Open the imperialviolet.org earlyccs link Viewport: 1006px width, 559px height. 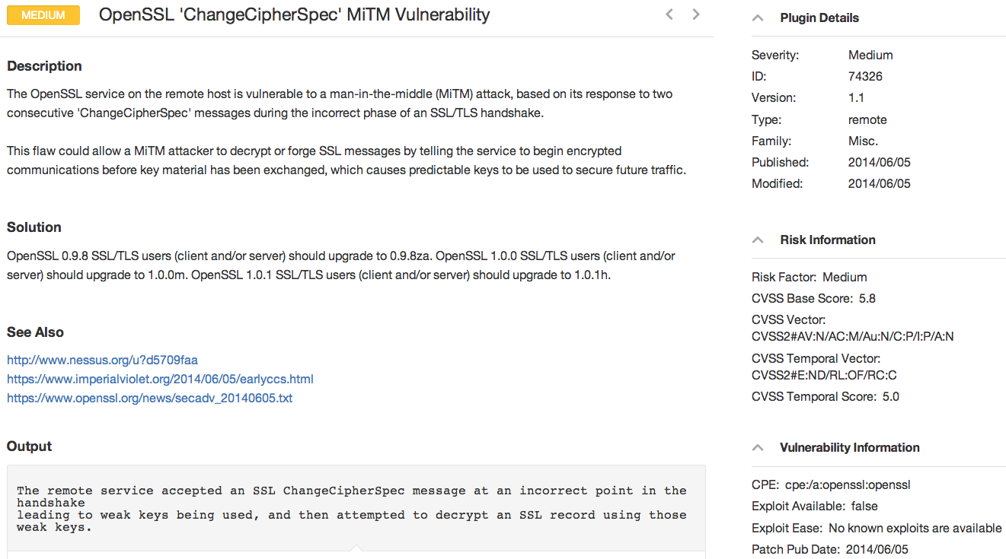(160, 379)
